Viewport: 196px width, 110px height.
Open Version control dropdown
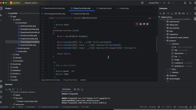[x=32, y=3]
